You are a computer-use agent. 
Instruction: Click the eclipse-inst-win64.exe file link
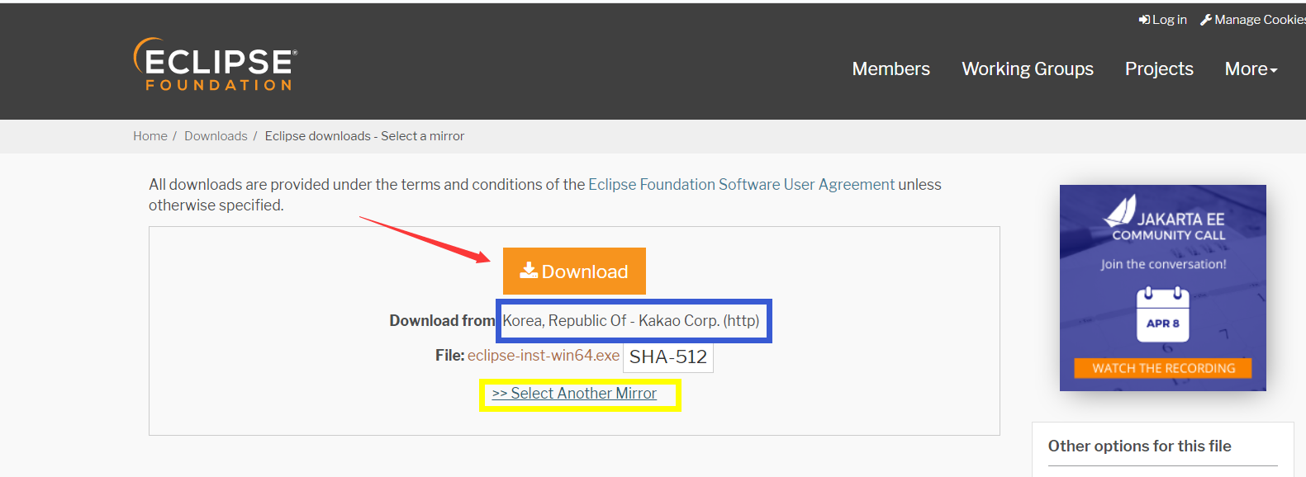pyautogui.click(x=543, y=355)
